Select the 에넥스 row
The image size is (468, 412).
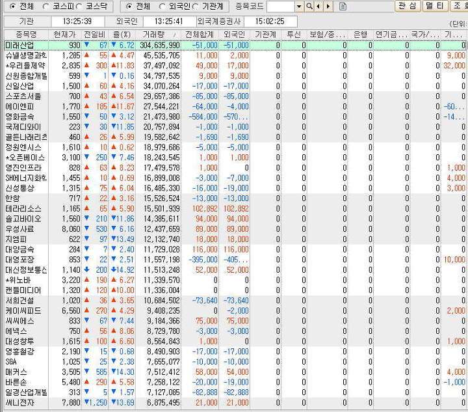(x=235, y=331)
